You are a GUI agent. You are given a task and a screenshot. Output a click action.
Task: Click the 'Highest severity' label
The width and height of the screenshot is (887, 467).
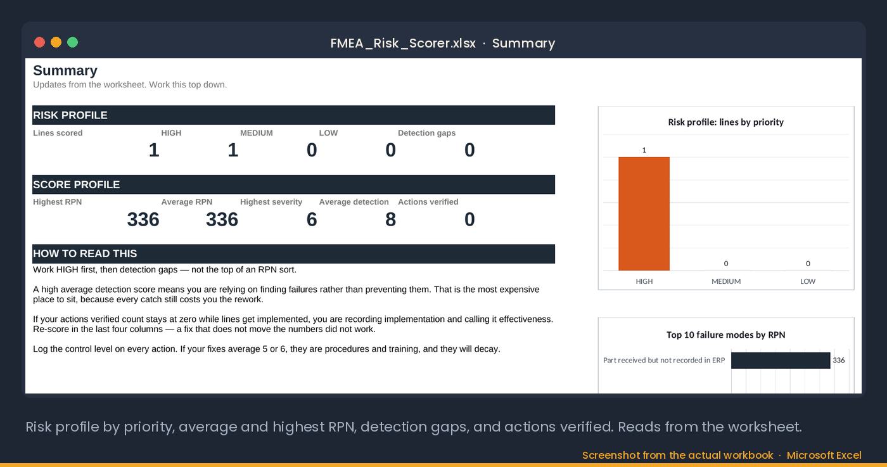click(271, 202)
